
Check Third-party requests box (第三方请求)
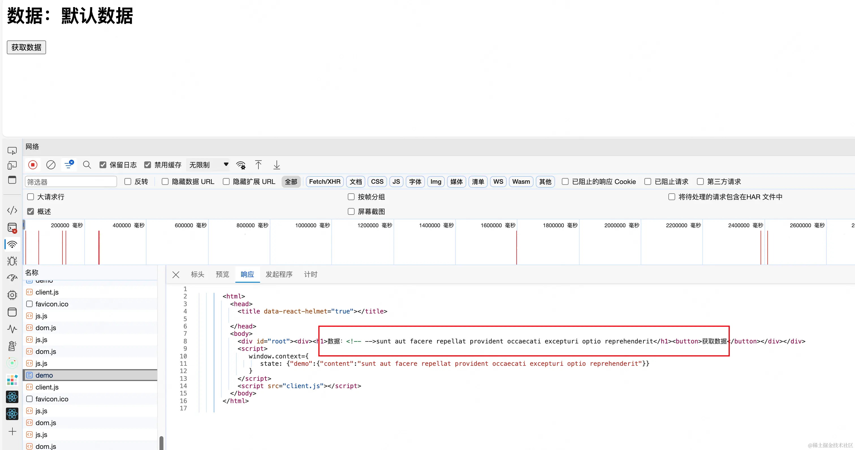pos(700,182)
